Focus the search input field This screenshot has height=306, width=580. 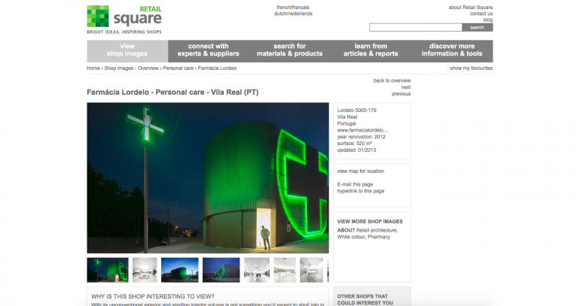click(x=415, y=27)
